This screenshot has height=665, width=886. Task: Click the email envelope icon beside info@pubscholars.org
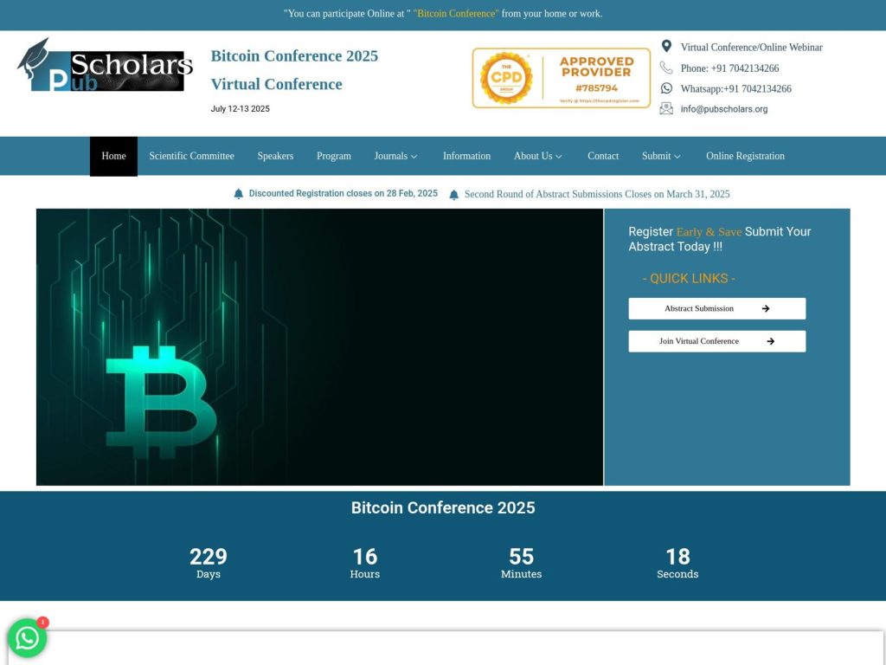tap(666, 107)
